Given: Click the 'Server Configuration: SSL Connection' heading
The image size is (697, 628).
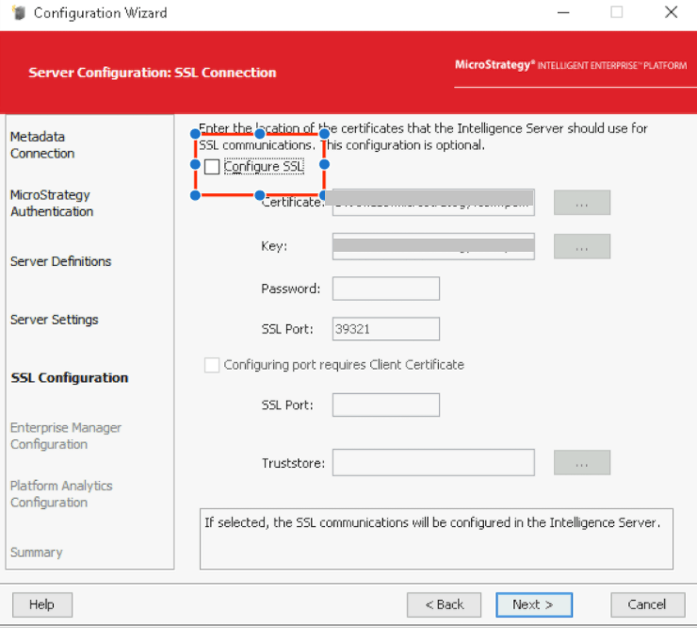Looking at the screenshot, I should click(x=153, y=73).
